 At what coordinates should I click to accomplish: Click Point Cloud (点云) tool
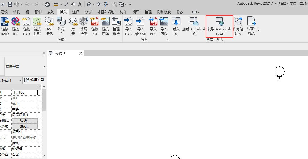[x=73, y=26]
